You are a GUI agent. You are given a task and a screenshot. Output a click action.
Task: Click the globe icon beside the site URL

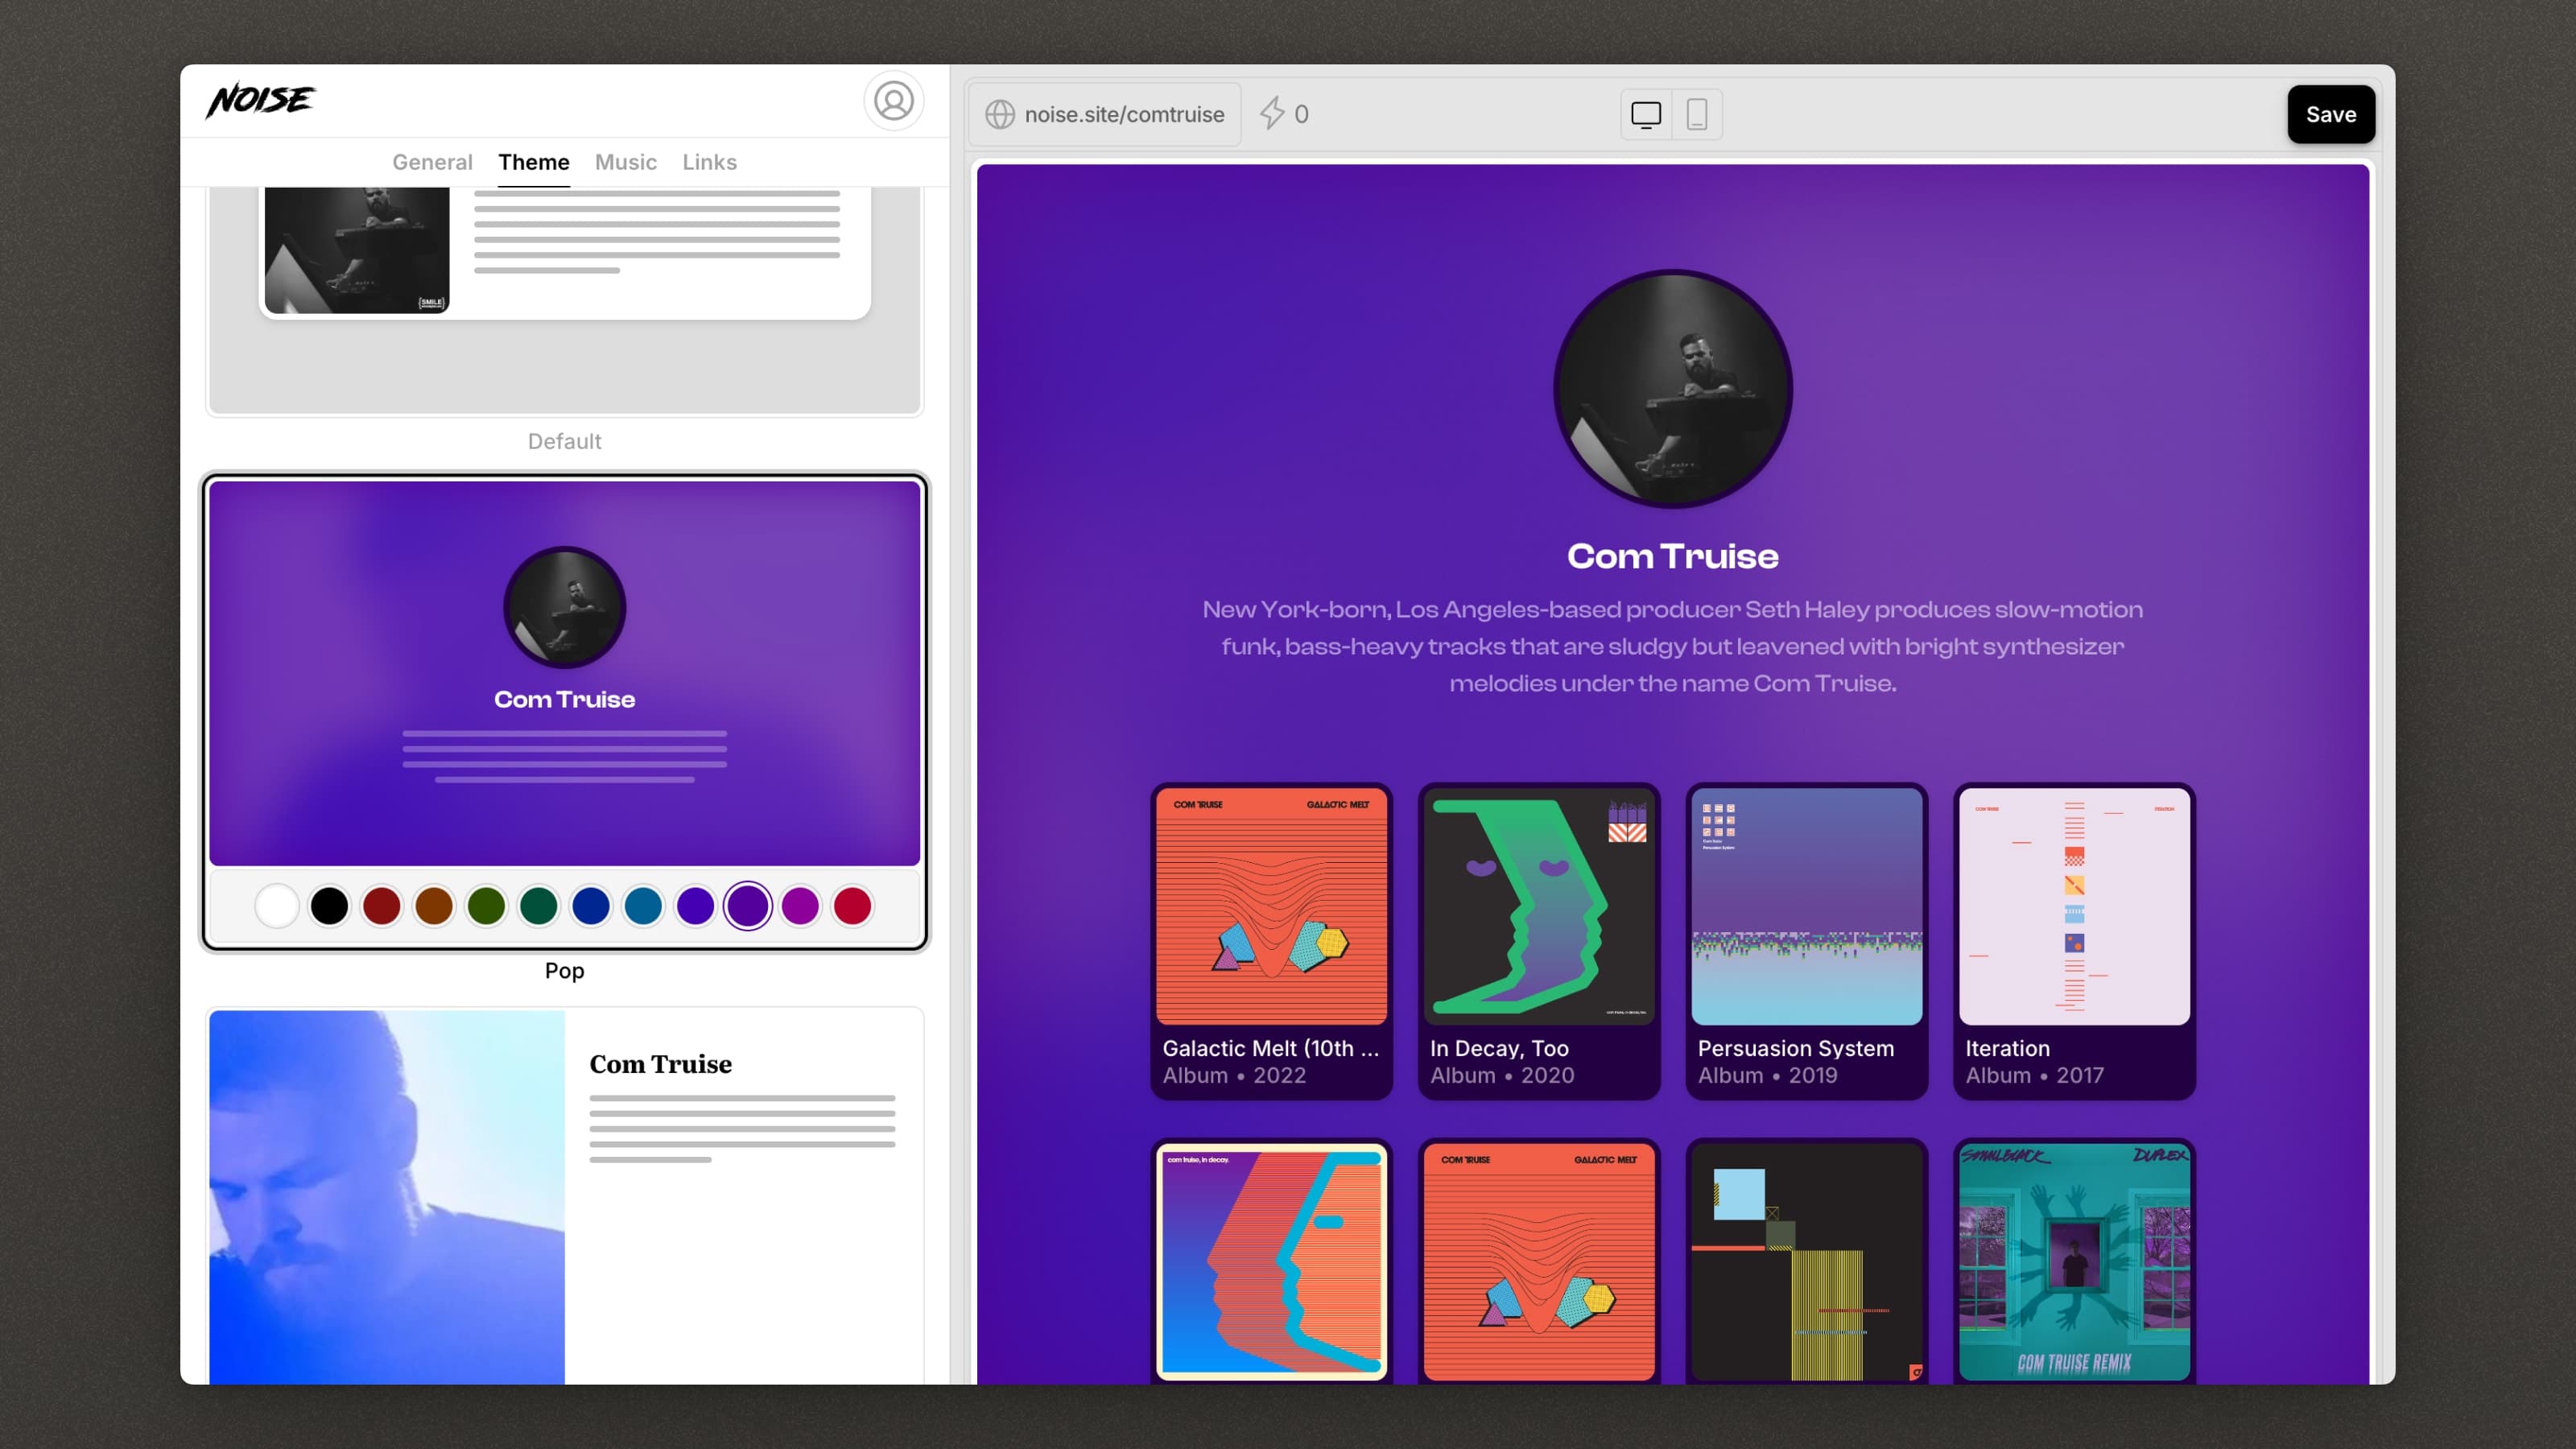(x=1000, y=114)
